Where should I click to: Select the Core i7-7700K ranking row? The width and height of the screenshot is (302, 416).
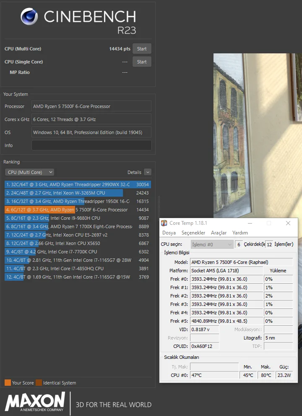78,252
